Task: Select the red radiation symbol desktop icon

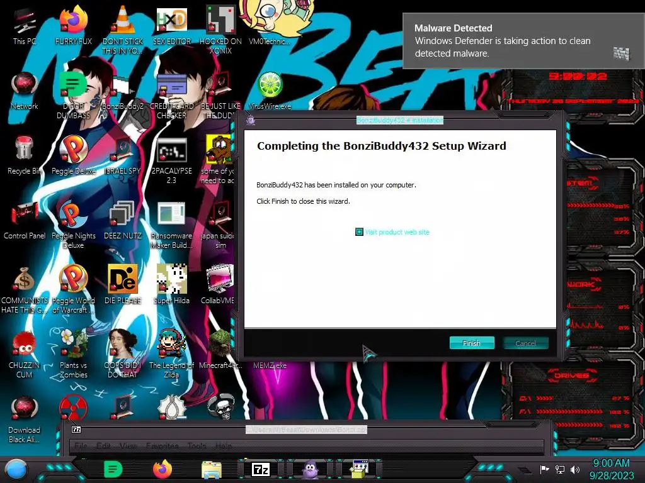Action: tap(73, 408)
